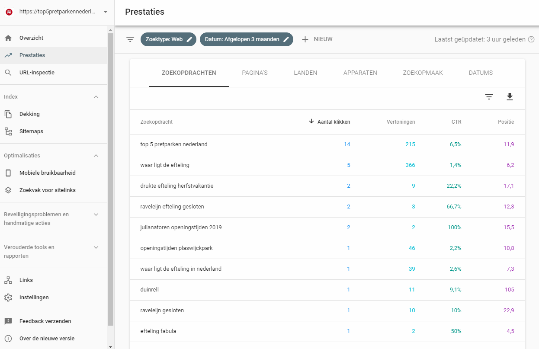539x349 pixels.
Task: Select query 'waar ligt de efteling in nederland'
Action: tap(181, 269)
